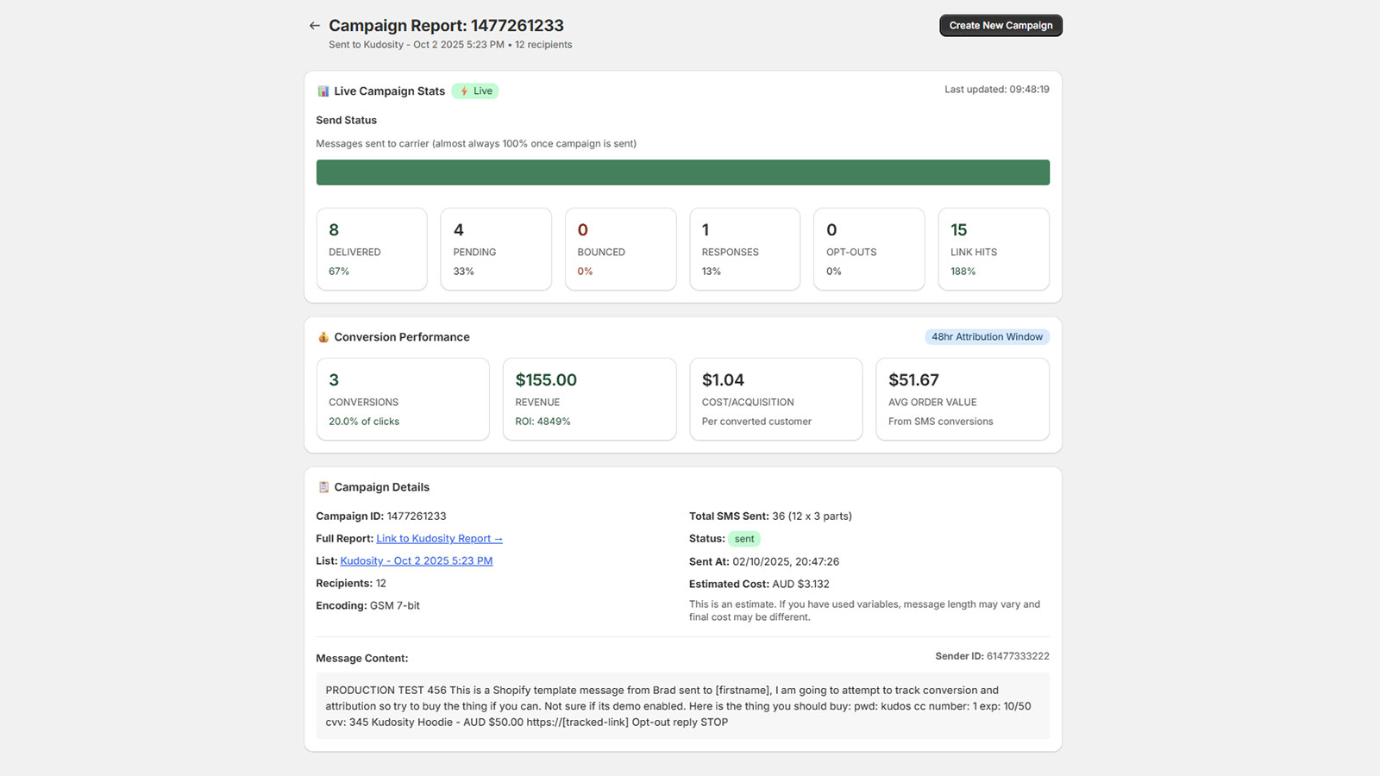Click the back arrow beside Campaign Report
The width and height of the screenshot is (1380, 776).
tap(315, 26)
